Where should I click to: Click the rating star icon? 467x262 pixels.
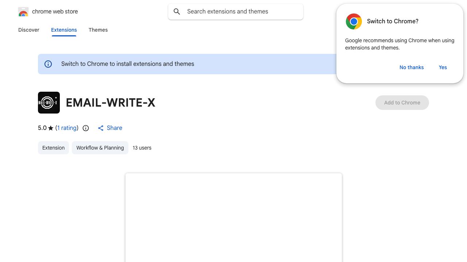[x=51, y=128]
